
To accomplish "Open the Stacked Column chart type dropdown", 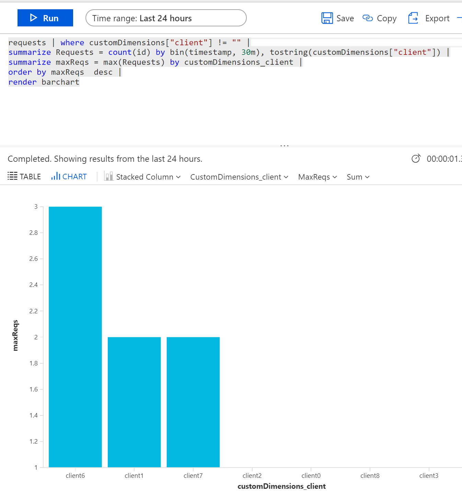I will click(142, 177).
